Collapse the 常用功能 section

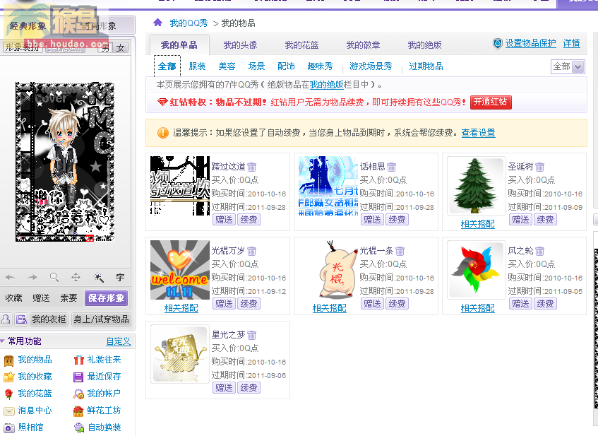click(x=3, y=341)
